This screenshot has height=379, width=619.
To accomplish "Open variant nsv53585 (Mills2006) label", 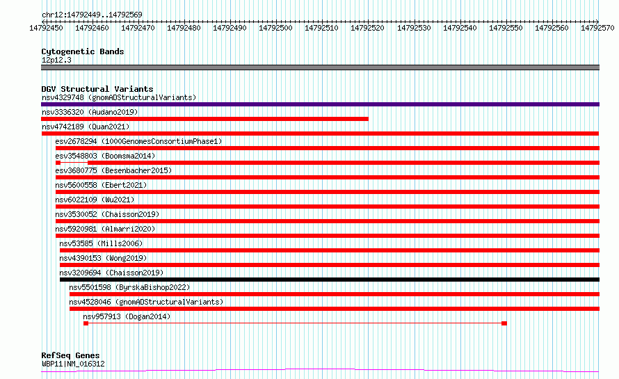I will [101, 243].
